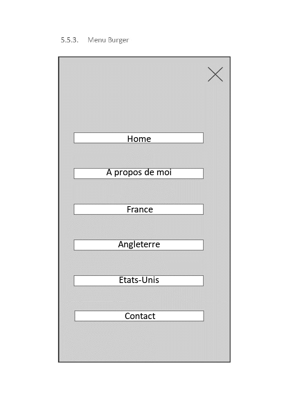The image size is (289, 408).
Task: Go to the Etats-Unis section
Action: click(x=138, y=281)
